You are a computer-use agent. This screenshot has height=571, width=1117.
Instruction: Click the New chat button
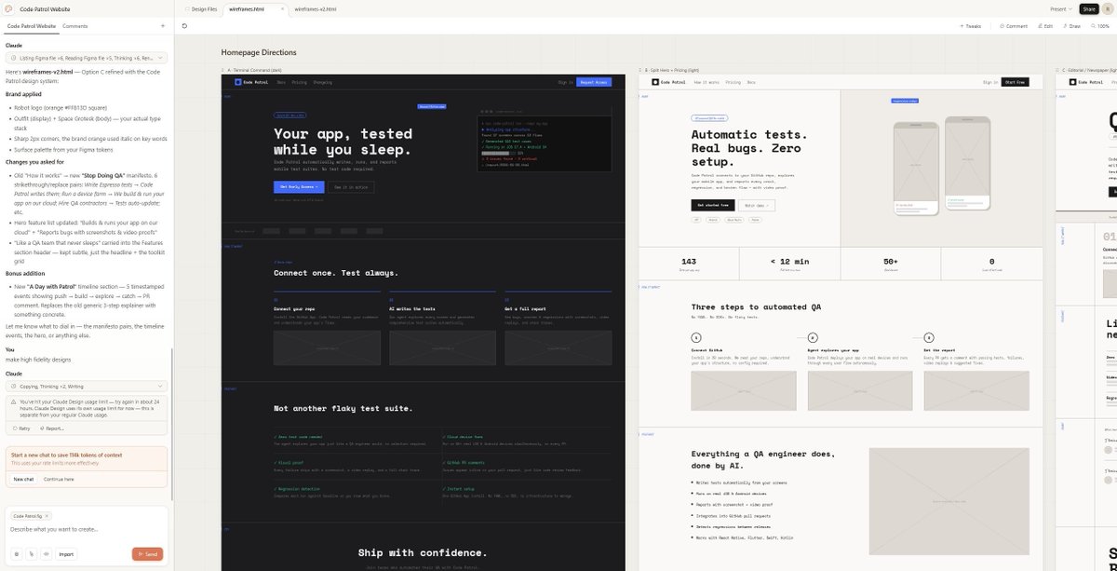23,479
